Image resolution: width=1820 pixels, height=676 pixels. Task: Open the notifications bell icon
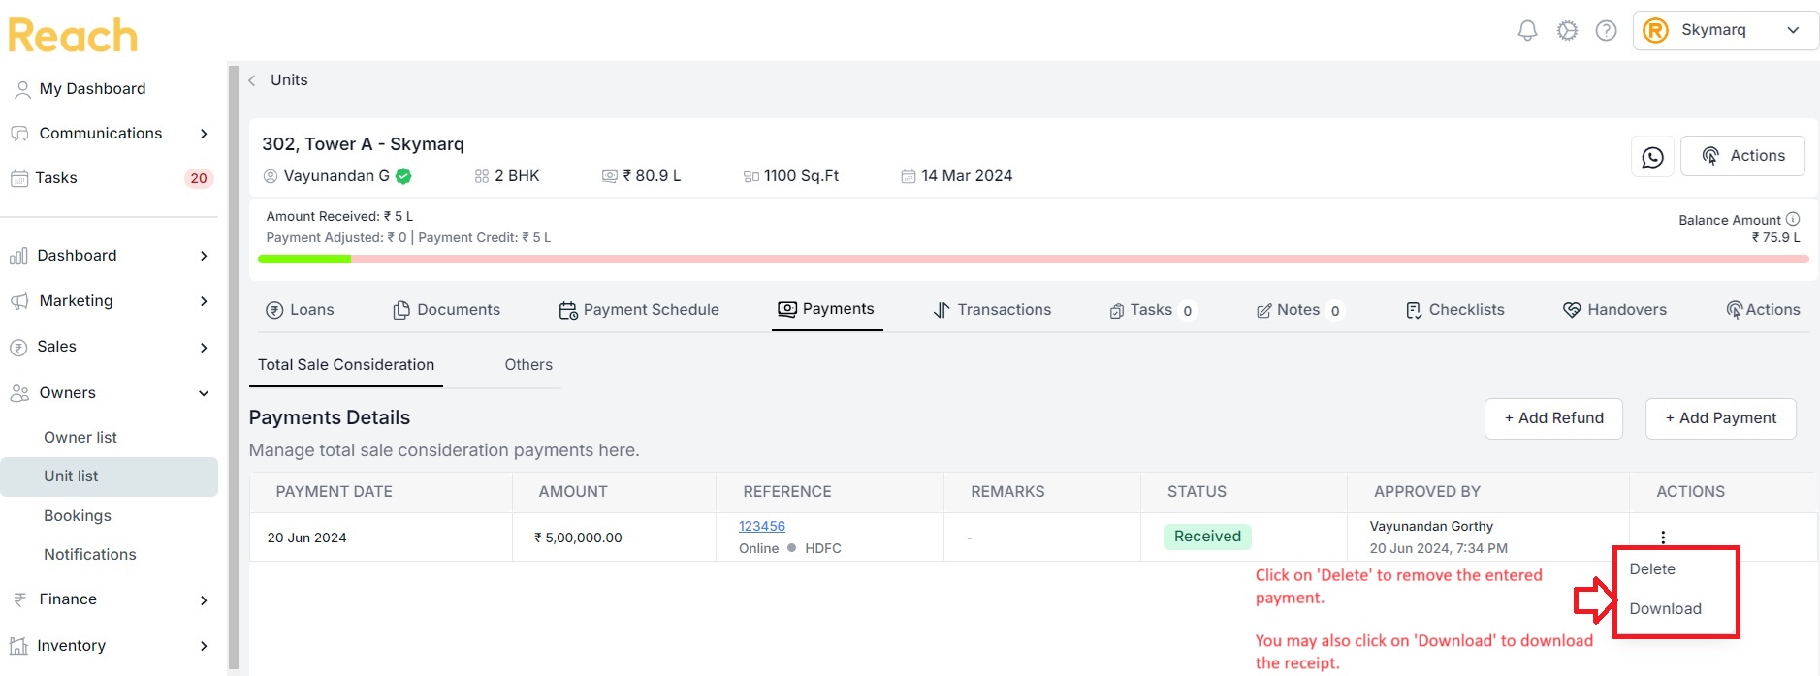click(1527, 30)
